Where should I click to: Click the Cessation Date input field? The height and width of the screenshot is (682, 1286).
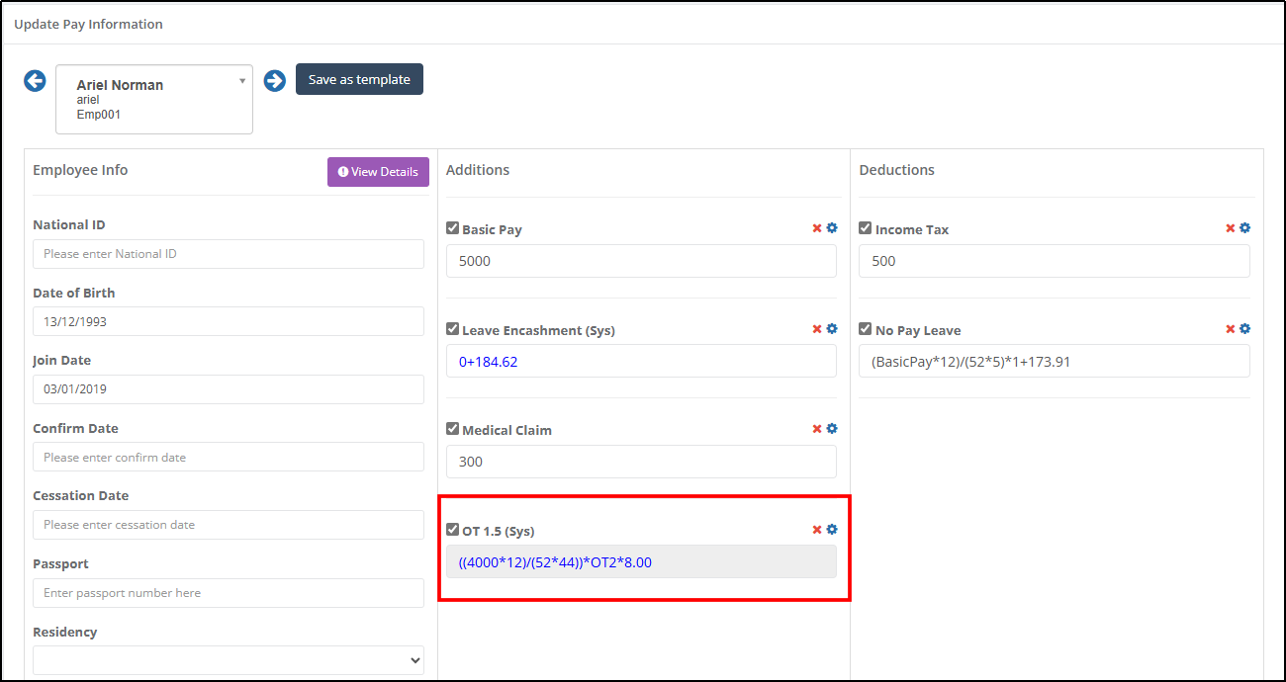(x=229, y=525)
